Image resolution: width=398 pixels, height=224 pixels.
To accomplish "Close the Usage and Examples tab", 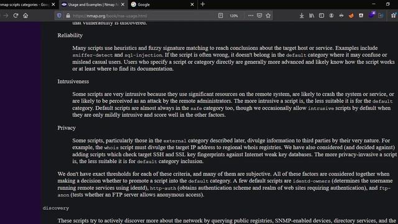I will [x=123, y=4].
